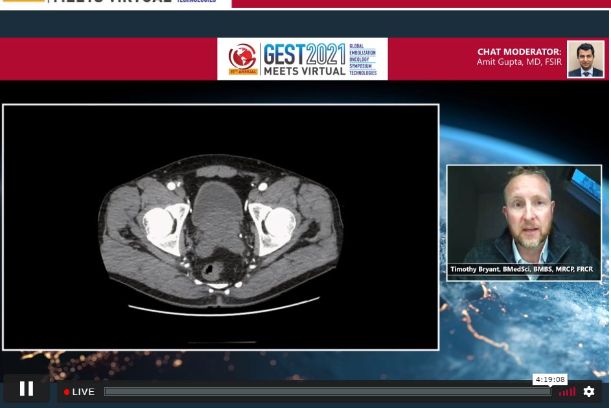Click the pelvic CT scan slide

click(x=220, y=227)
